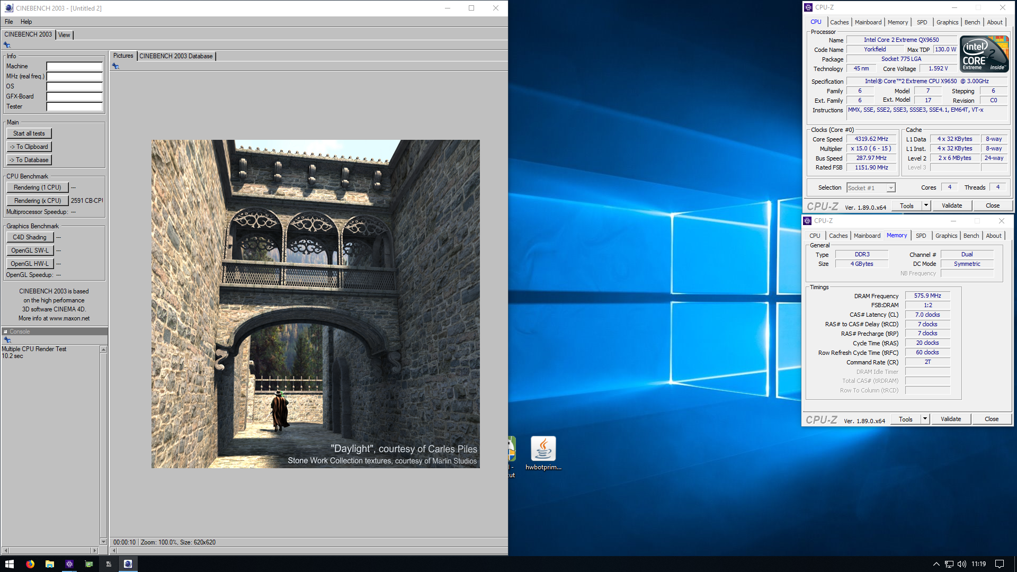Image resolution: width=1017 pixels, height=572 pixels.
Task: Select the Pictures tab
Action: tap(123, 56)
